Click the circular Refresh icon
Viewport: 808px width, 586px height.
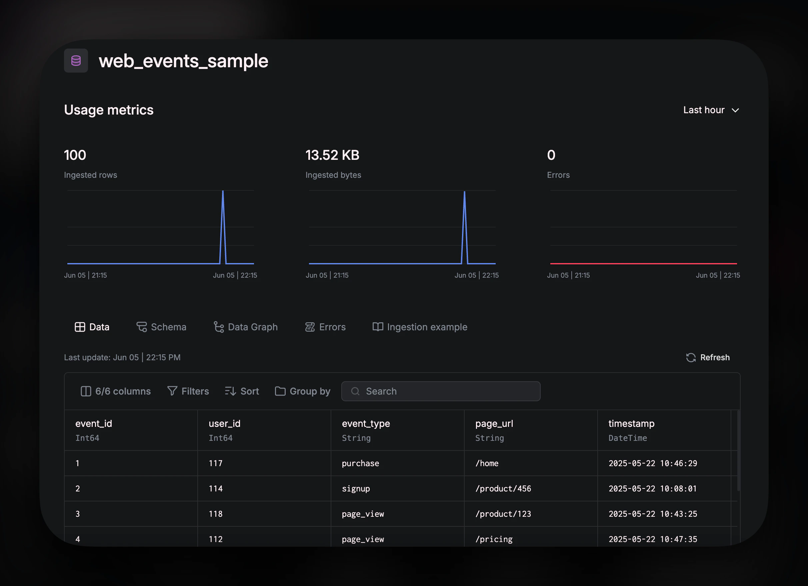click(691, 358)
